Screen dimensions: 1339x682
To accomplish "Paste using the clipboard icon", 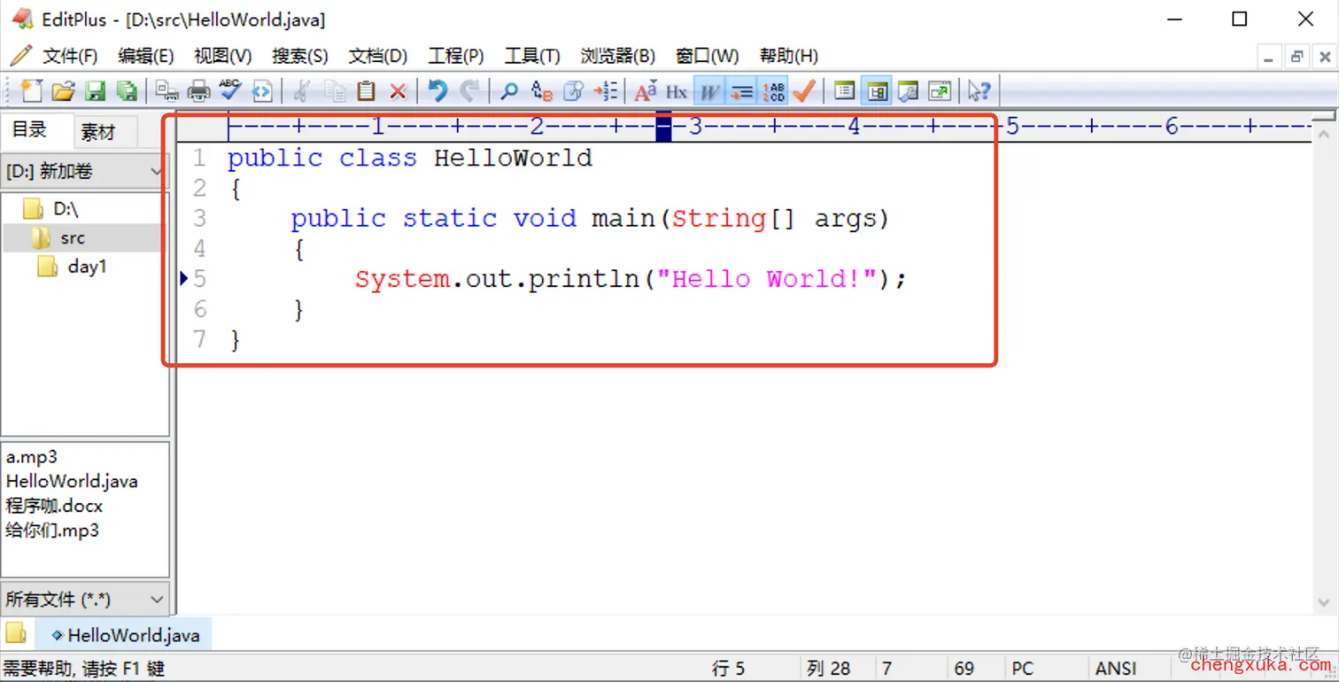I will coord(366,90).
